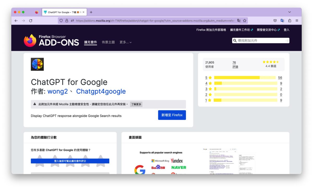The height and width of the screenshot is (189, 313).
Task: View site info via the padlock icon
Action: point(67,21)
